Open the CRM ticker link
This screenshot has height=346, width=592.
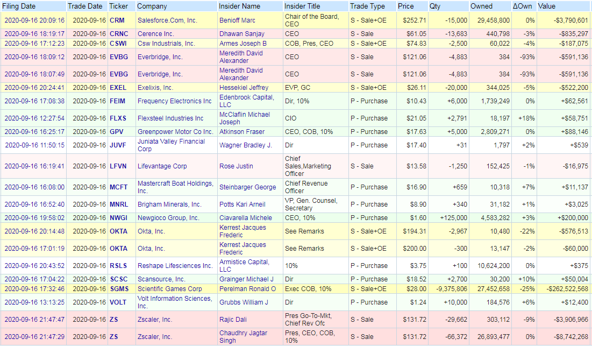[117, 20]
